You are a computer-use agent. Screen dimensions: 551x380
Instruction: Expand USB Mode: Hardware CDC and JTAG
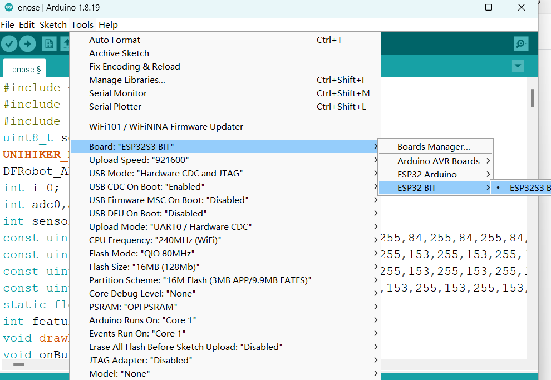click(x=225, y=173)
